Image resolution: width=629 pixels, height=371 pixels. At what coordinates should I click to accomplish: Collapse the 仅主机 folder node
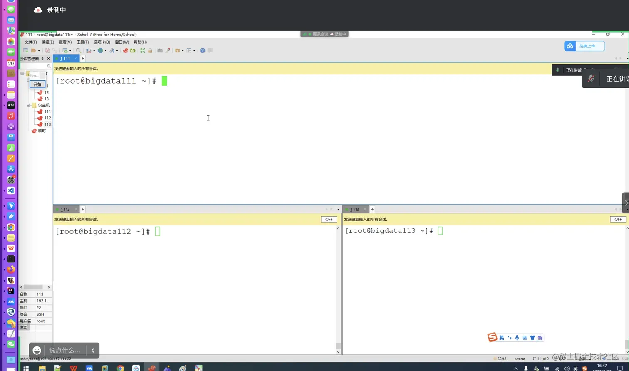tap(28, 105)
